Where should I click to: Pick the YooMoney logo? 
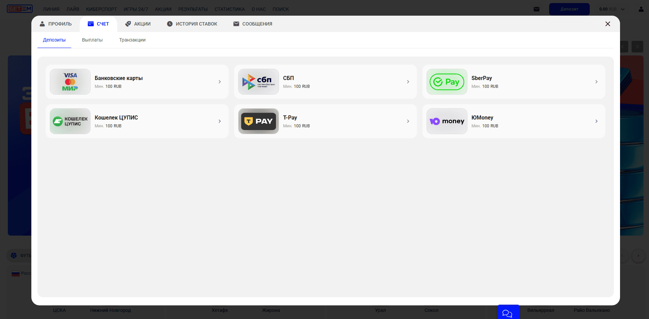(447, 121)
